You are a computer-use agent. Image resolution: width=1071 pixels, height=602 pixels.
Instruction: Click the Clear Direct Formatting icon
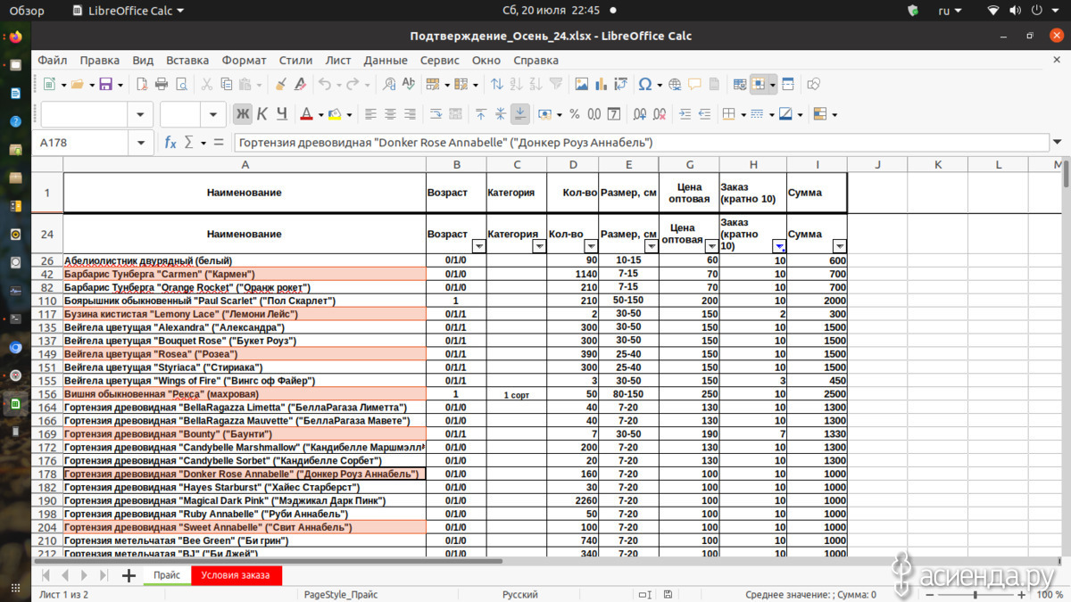pyautogui.click(x=300, y=85)
